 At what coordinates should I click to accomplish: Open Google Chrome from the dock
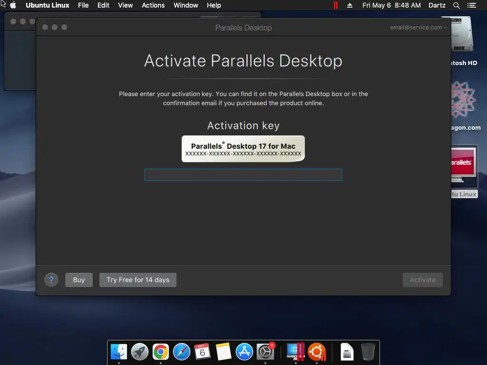pyautogui.click(x=161, y=352)
